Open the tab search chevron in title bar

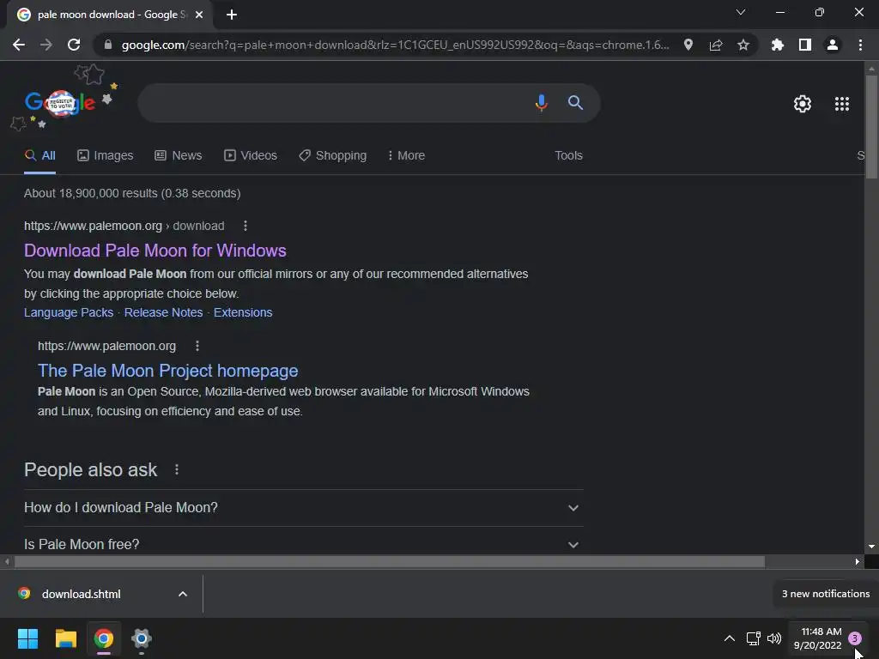(741, 12)
